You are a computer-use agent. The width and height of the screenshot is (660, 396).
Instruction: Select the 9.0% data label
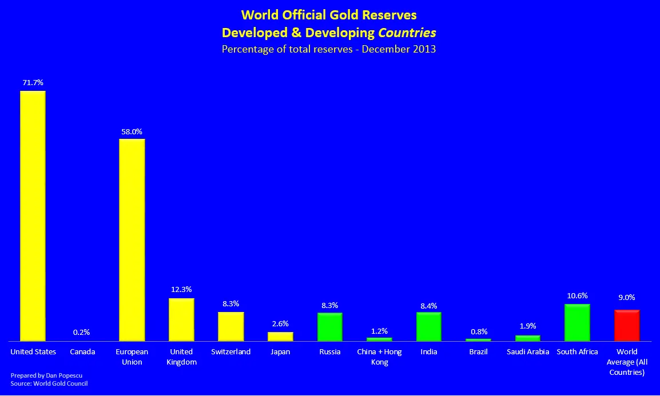(x=627, y=297)
